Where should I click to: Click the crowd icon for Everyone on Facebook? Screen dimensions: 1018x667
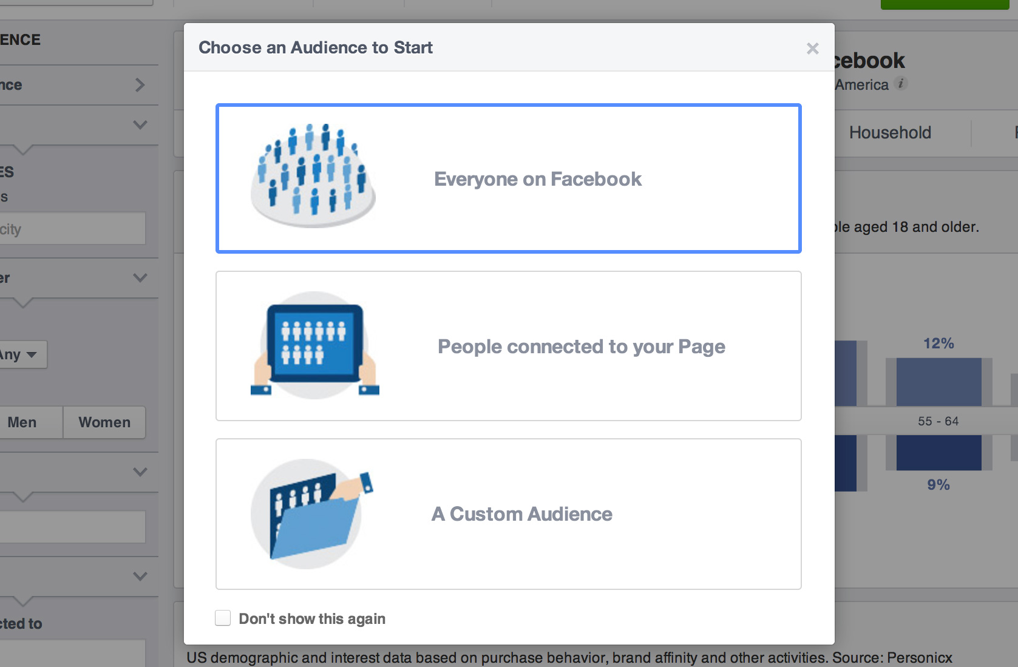pos(313,177)
